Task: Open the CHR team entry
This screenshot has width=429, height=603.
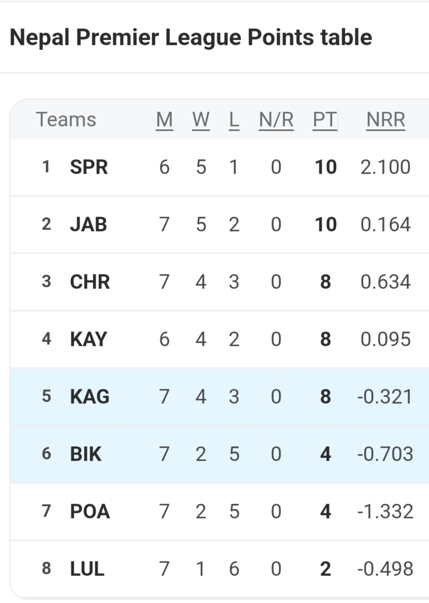Action: click(90, 282)
